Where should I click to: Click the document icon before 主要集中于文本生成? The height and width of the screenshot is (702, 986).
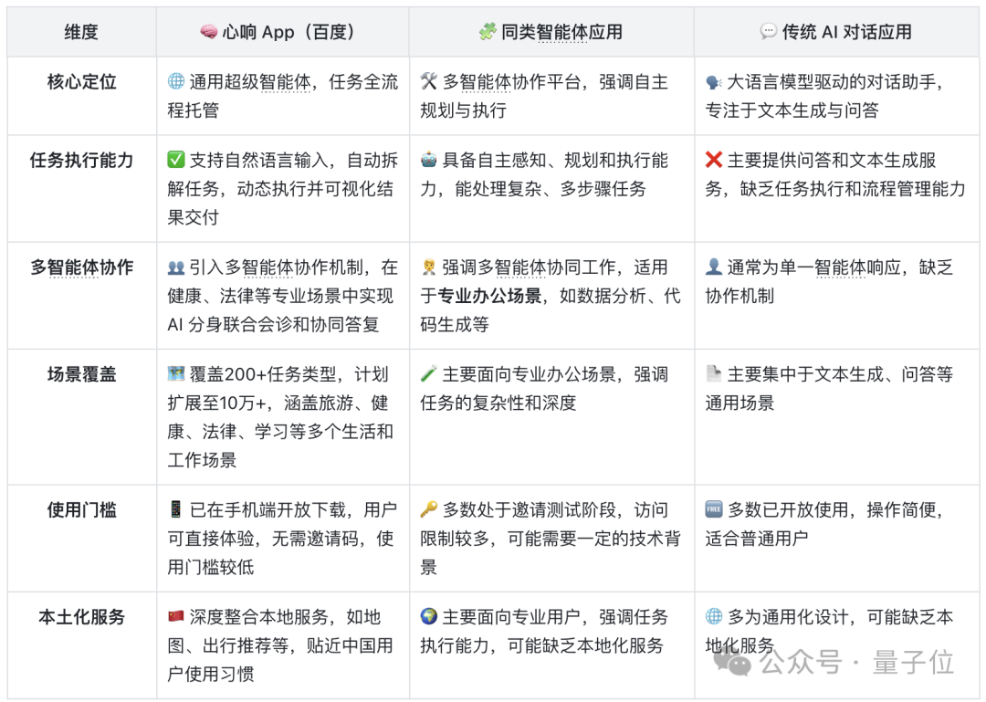(714, 374)
